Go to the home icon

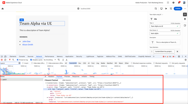point(3,9)
